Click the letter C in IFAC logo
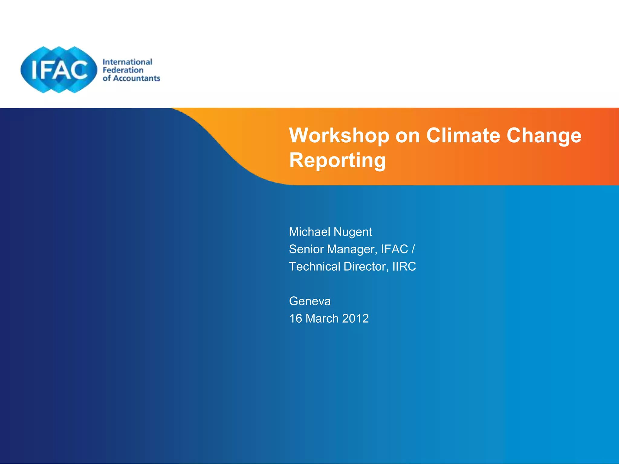The image size is (619, 464). coord(79,70)
